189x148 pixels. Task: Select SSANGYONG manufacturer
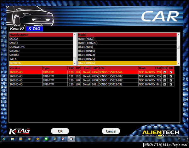pos(41,47)
